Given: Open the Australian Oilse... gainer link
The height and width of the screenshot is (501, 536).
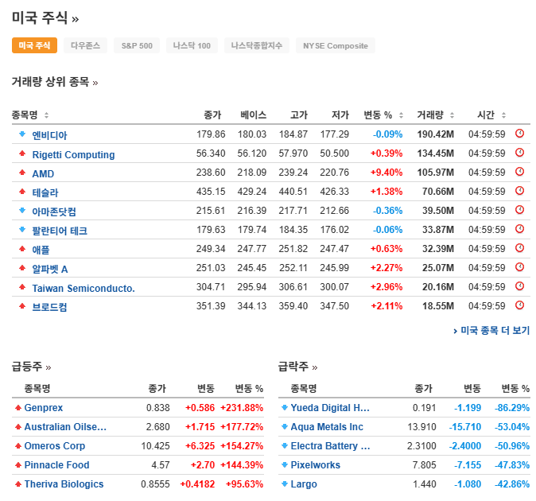Looking at the screenshot, I should 65,427.
